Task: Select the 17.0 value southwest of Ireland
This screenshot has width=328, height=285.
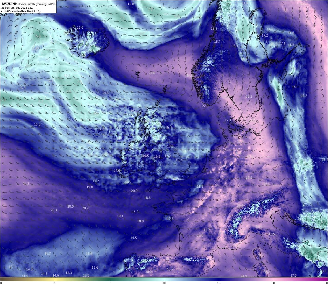Action: pyautogui.click(x=117, y=170)
